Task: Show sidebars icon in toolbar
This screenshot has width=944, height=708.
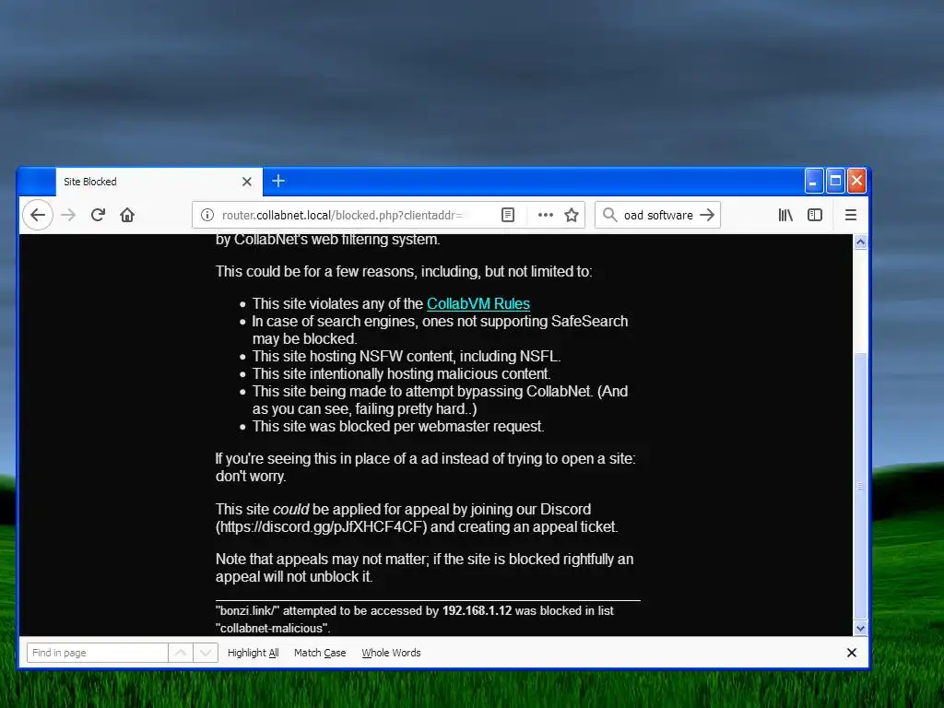Action: (x=815, y=215)
